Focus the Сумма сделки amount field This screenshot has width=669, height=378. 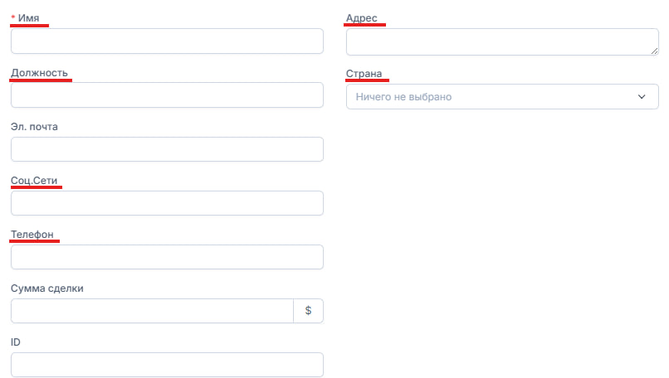[152, 311]
